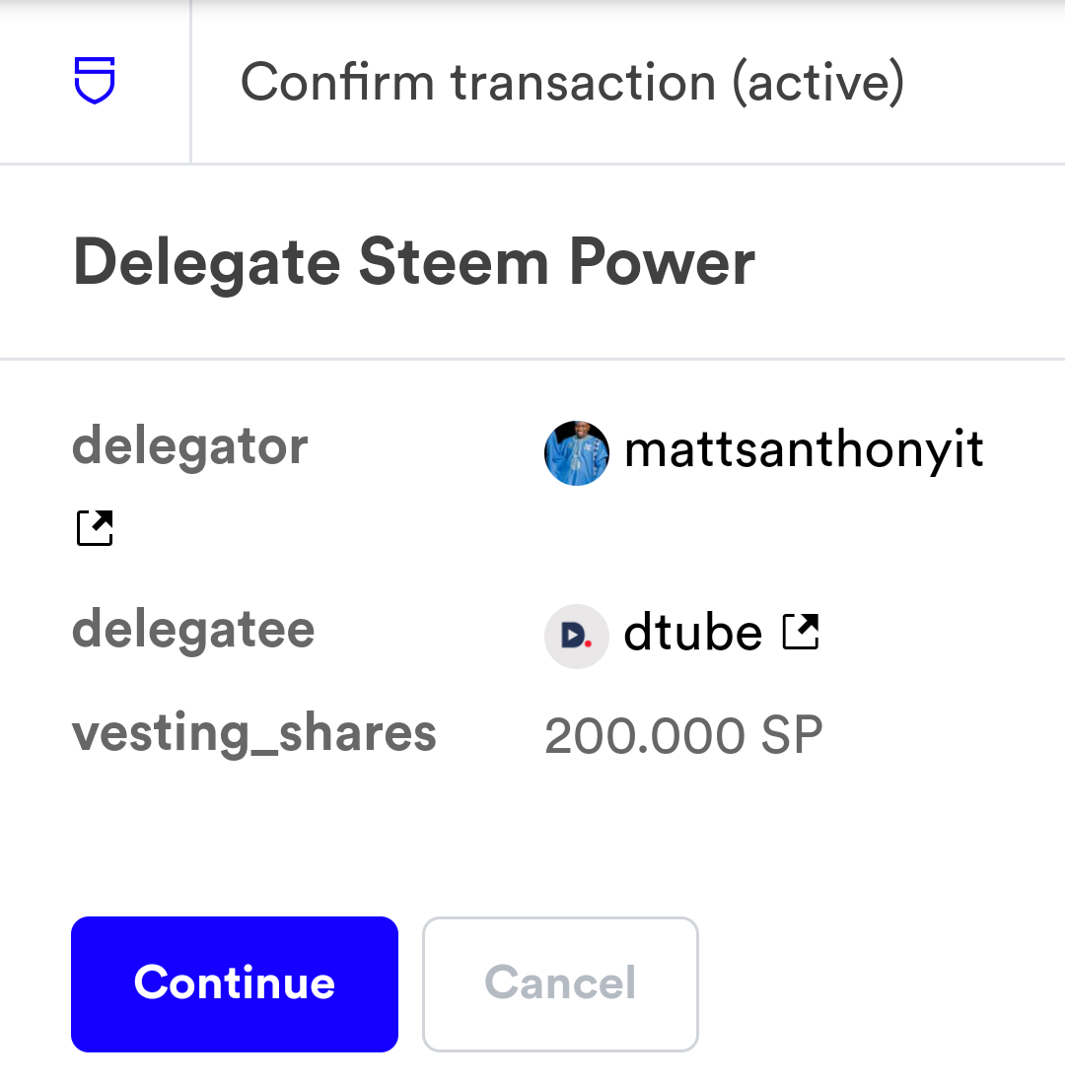Click the word Steem in the heading
1065x1082 pixels.
[x=449, y=263]
